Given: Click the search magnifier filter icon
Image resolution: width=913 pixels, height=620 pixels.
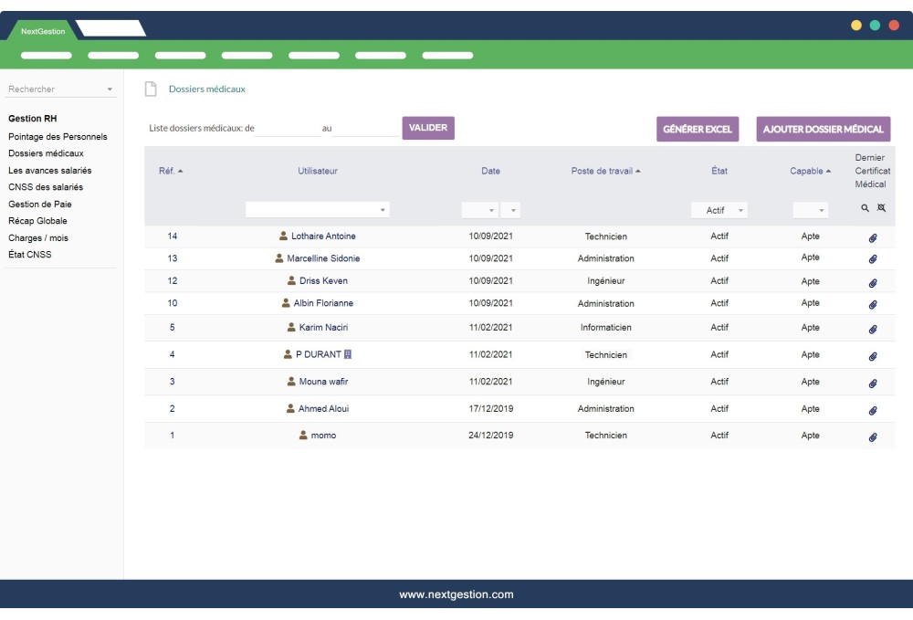Looking at the screenshot, I should tap(865, 208).
